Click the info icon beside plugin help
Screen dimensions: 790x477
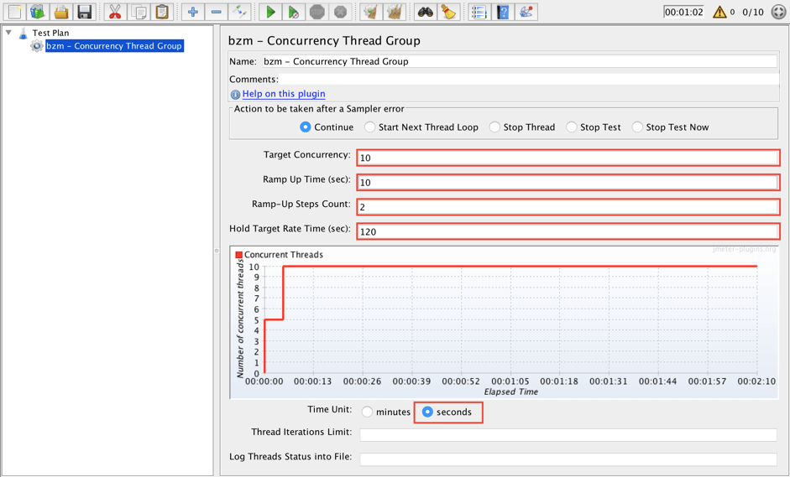point(235,94)
